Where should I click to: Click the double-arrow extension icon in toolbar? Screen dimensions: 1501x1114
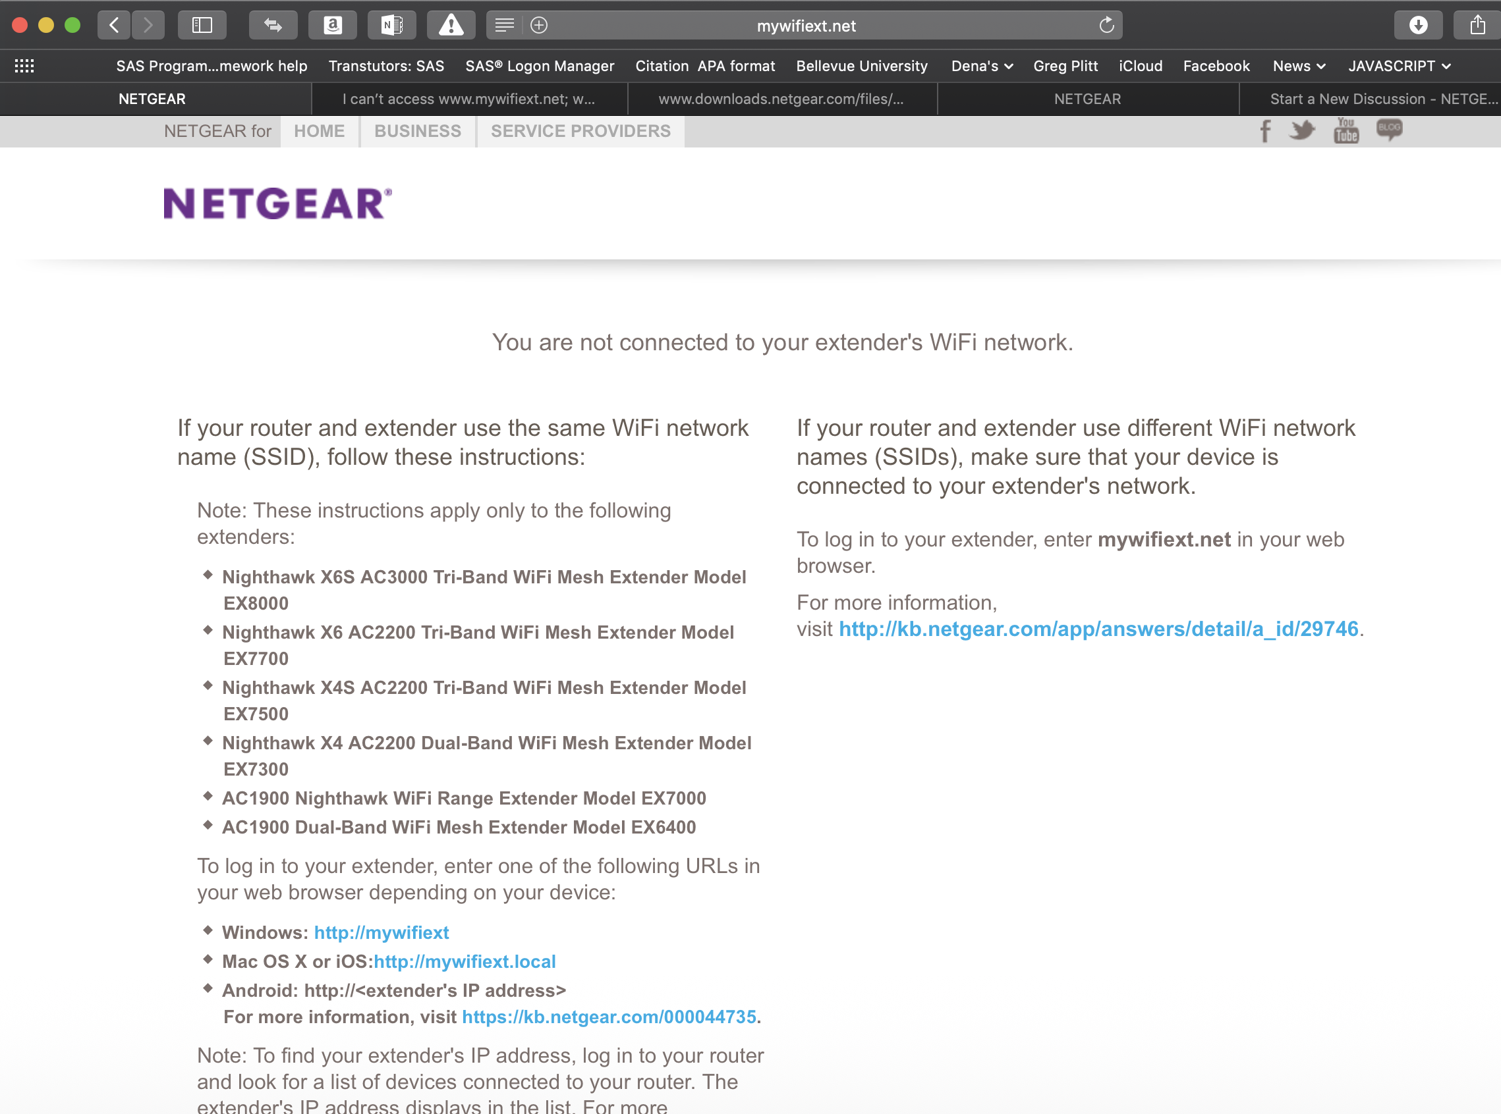pyautogui.click(x=273, y=26)
